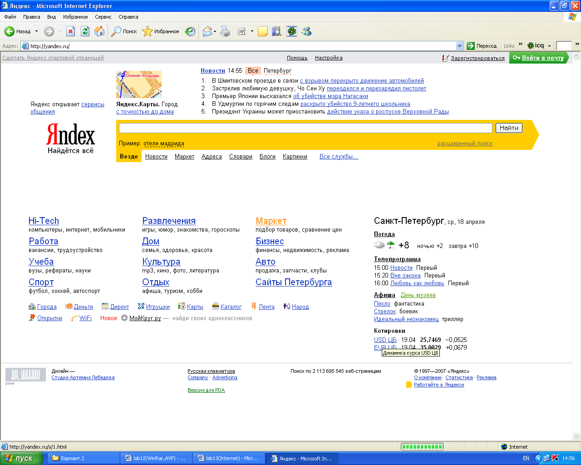Screen dimensions: 581x465
Task: Click the address bar URL field
Action: 242,46
